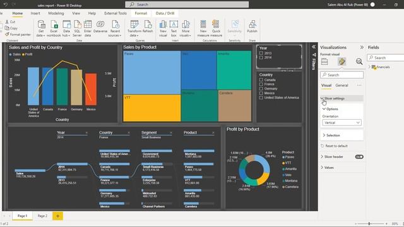Viewport: 404px width, 227px height.
Task: Open Recent sources
Action: click(x=115, y=28)
